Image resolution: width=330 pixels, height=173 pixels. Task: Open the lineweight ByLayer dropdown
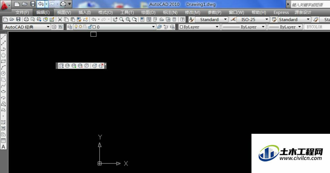coord(300,27)
